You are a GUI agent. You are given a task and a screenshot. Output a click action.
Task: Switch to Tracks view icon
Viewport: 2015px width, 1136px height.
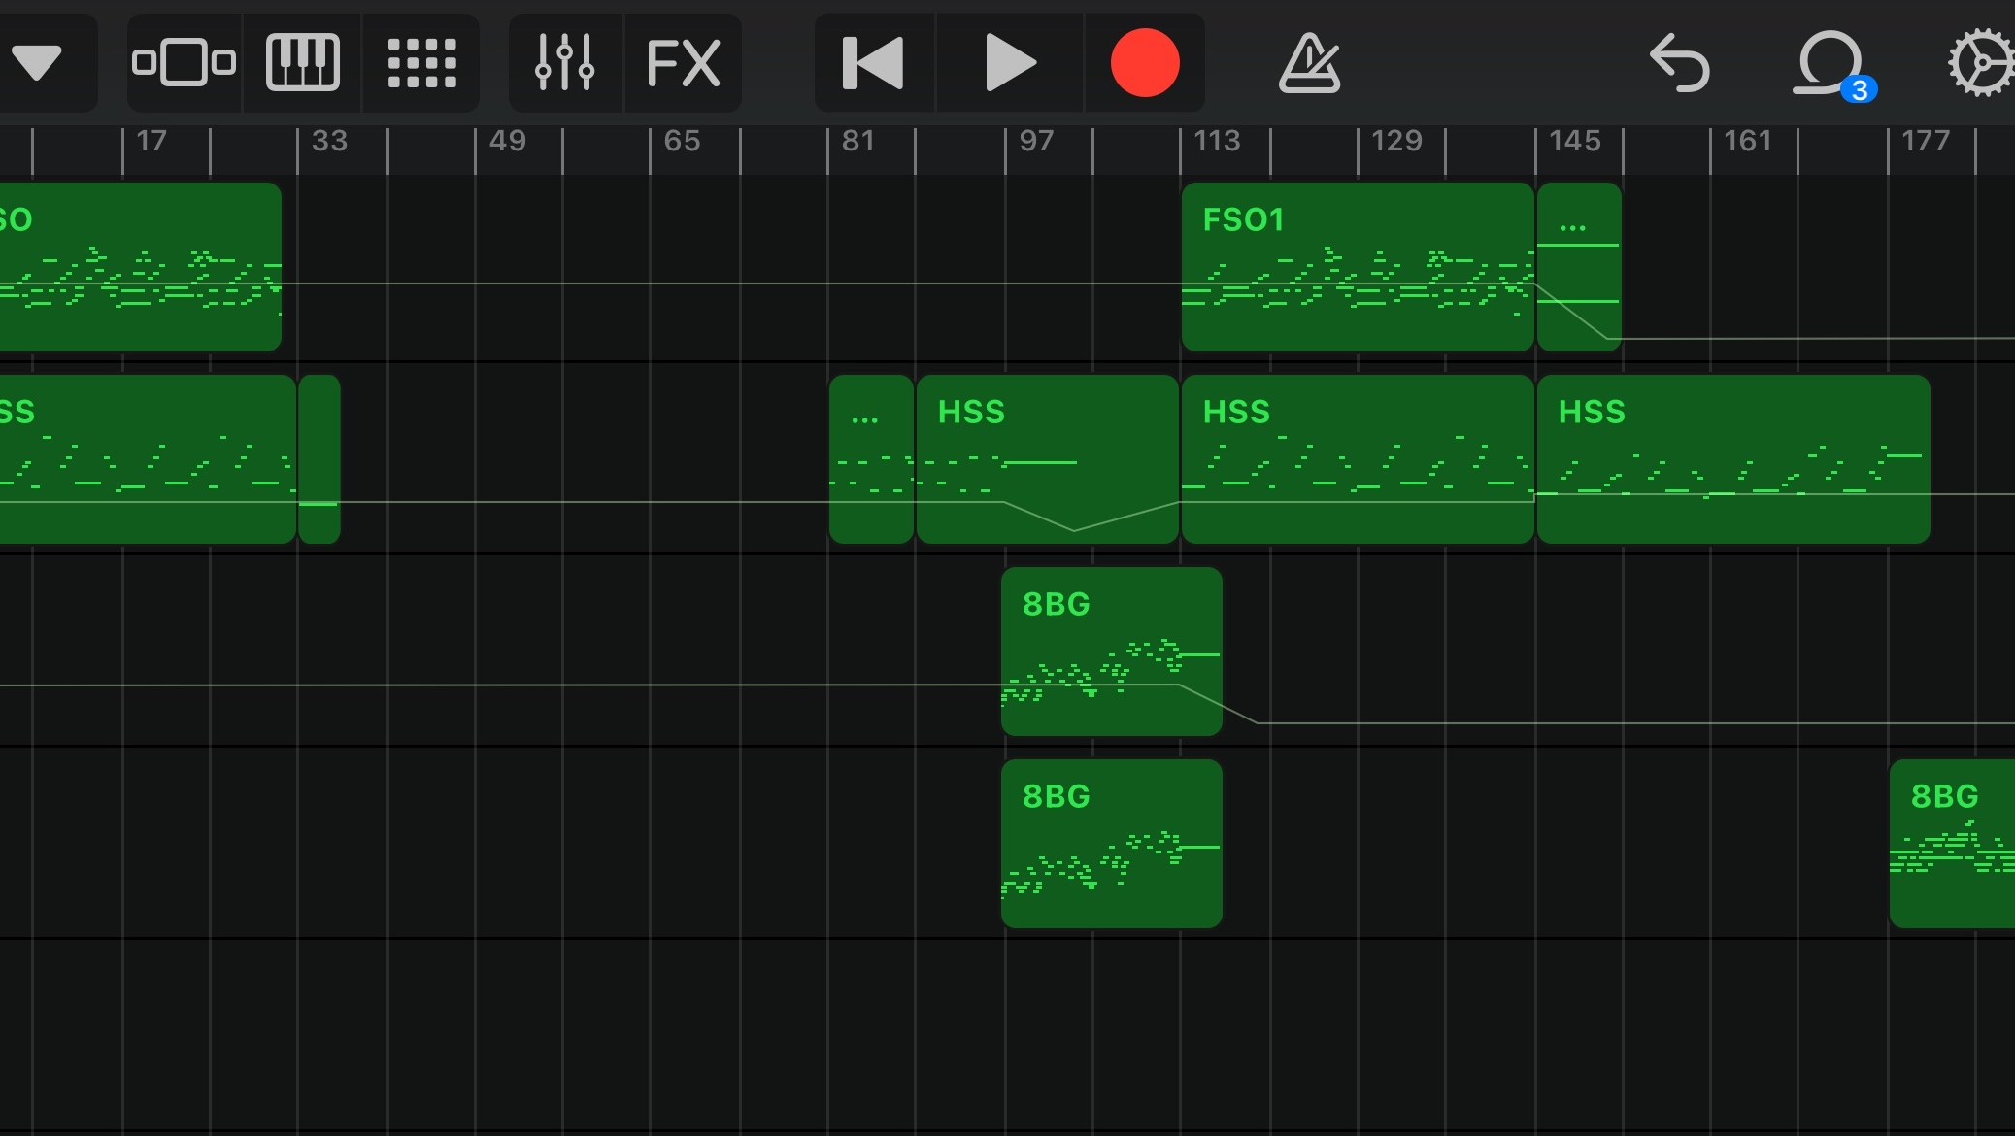[184, 63]
